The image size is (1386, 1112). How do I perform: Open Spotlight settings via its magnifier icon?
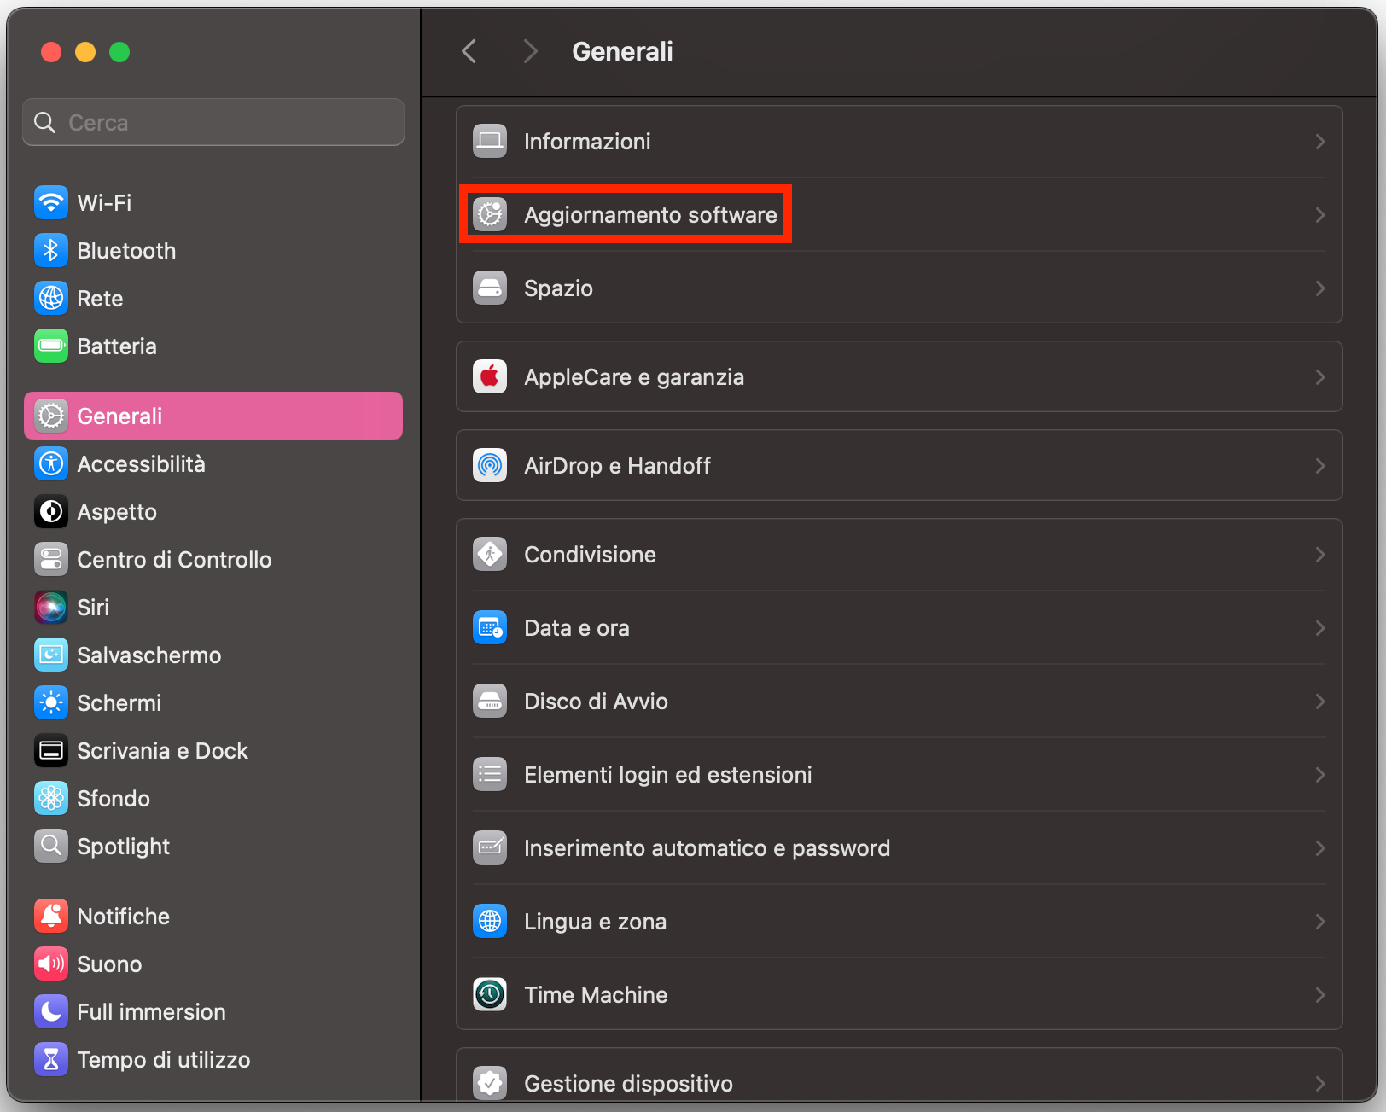(x=51, y=846)
